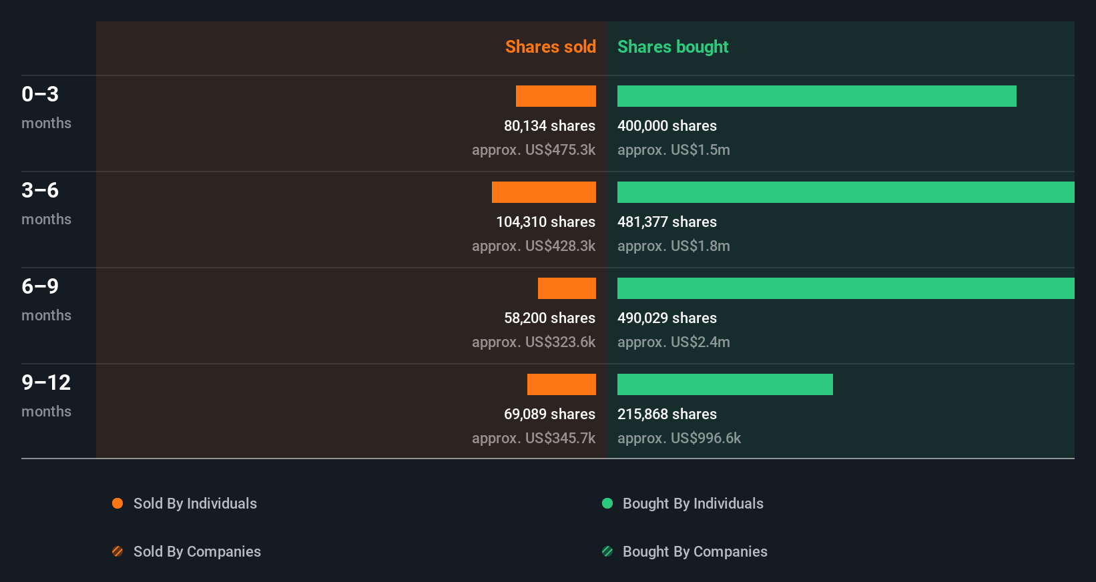1096x582 pixels.
Task: Click the 58,200 shares value
Action: click(x=549, y=318)
